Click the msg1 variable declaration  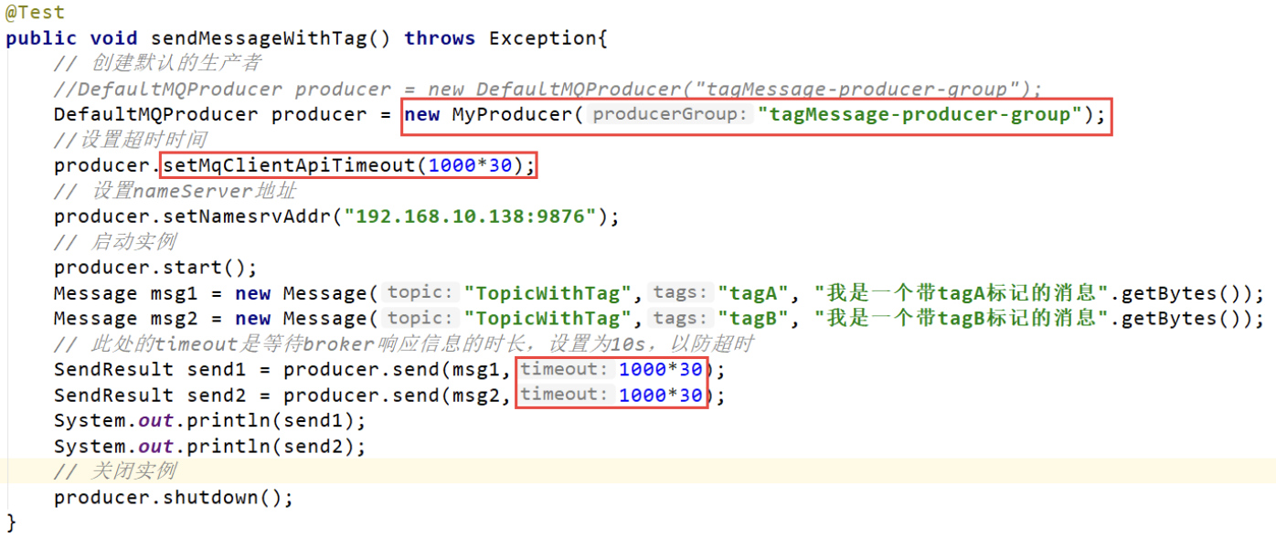coord(168,293)
